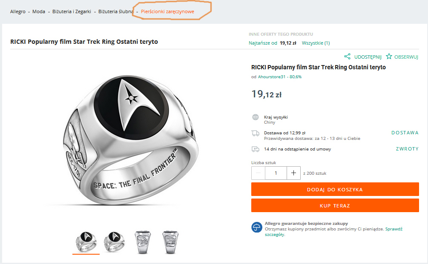Go to Biżuteria i Zegarki breadcrumb
The image size is (428, 264).
(72, 11)
